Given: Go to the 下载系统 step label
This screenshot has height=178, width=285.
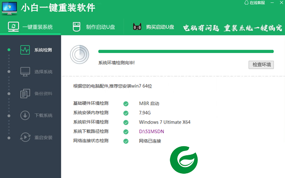Looking at the screenshot, I should (43, 116).
